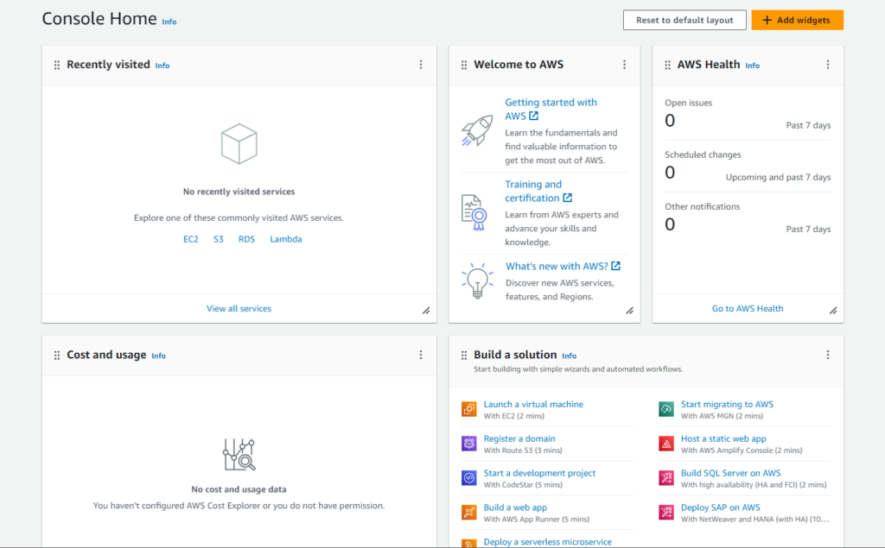
Task: Open the Info link next to Console Home
Action: point(169,22)
